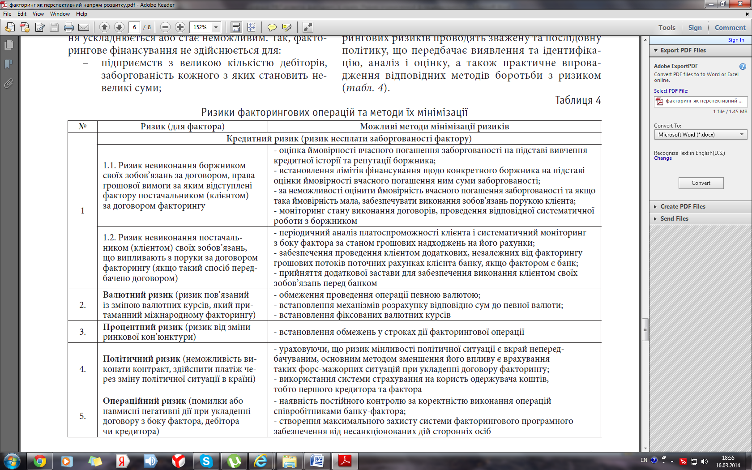Open the Tools pane

pos(667,27)
